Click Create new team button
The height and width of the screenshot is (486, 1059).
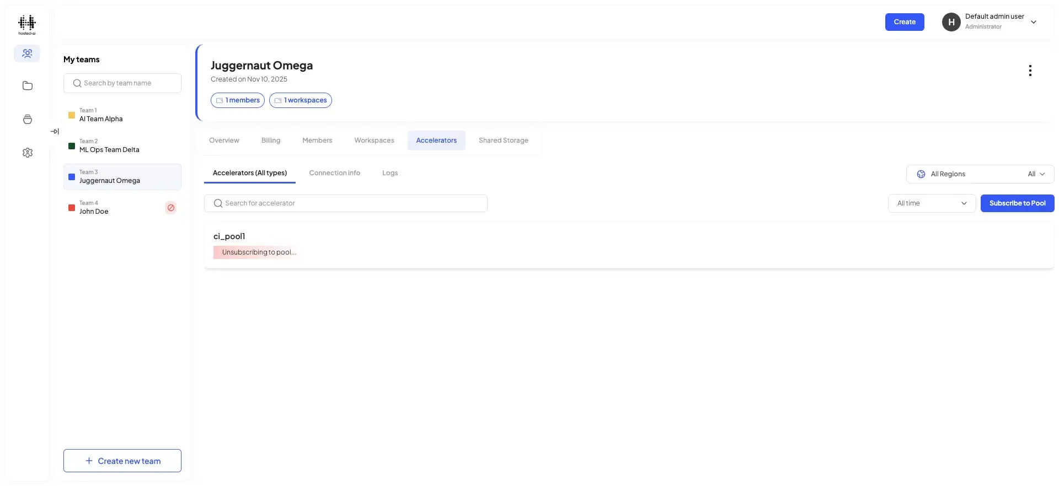point(122,461)
